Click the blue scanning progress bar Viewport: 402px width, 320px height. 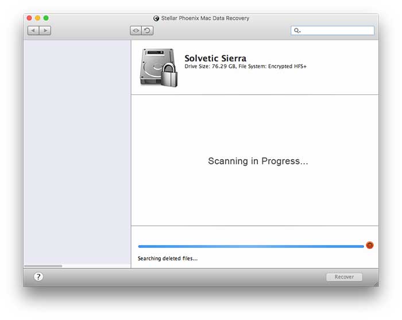click(x=251, y=246)
